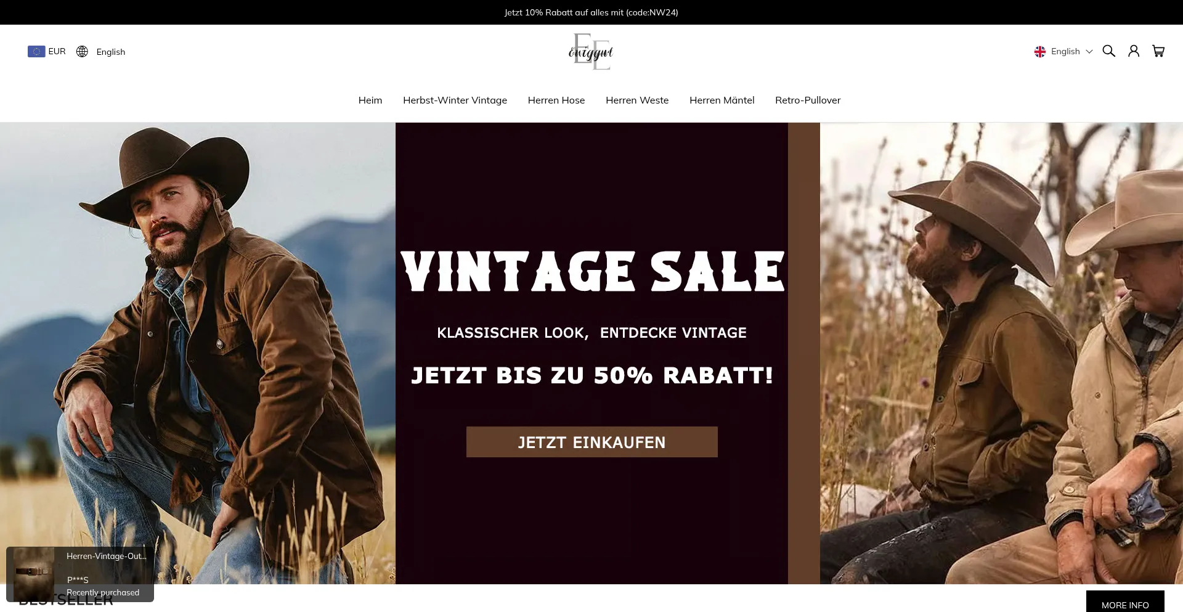Click the MORE INFO button

1125,602
